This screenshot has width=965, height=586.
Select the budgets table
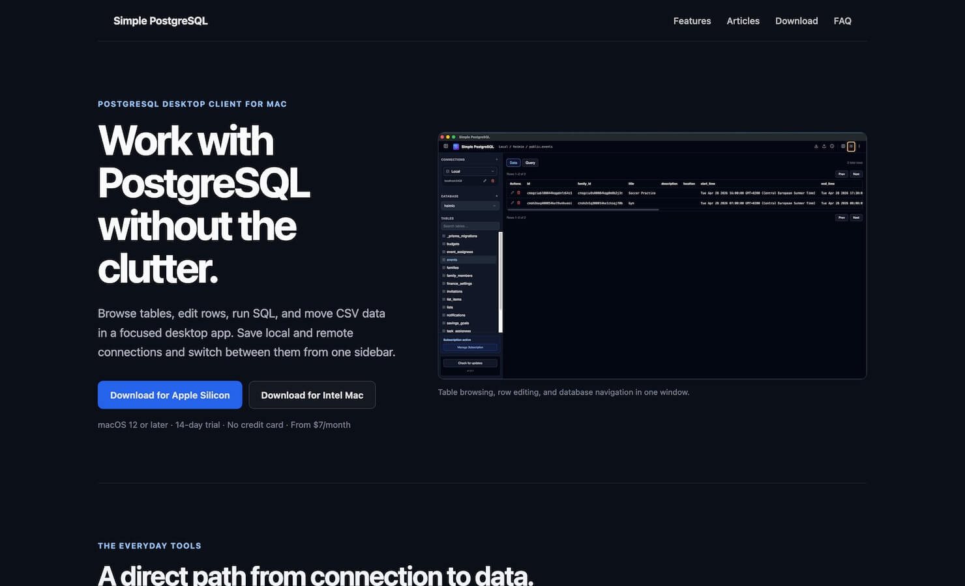(469, 244)
